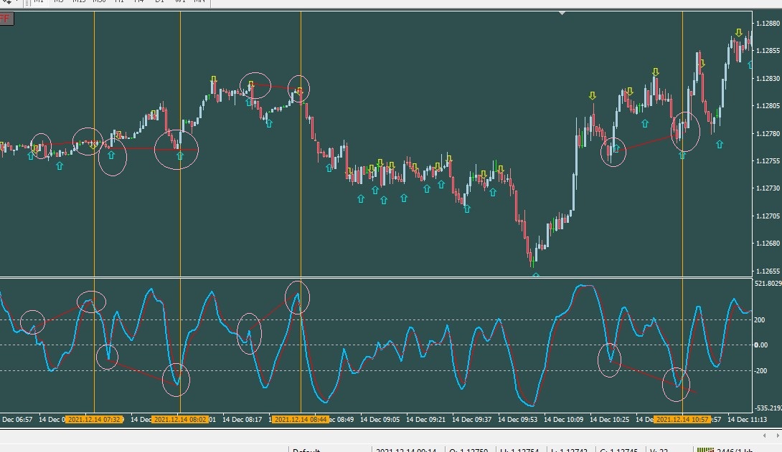Click the indicator 200 level label
Viewport: 782px width, 452px height.
point(760,320)
